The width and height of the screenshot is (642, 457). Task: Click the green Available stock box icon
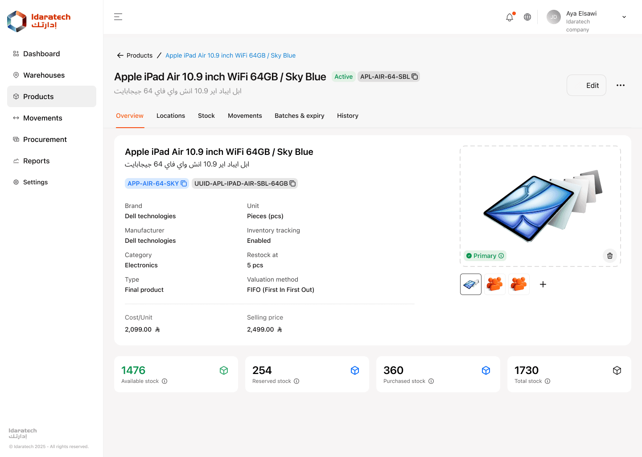224,370
